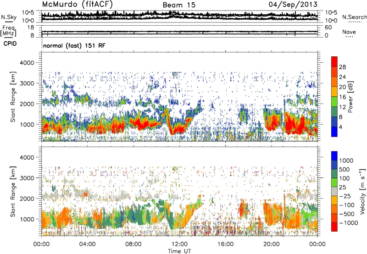This screenshot has width=367, height=254.
Task: Click the 04:00 time axis tick label
Action: [x=88, y=244]
